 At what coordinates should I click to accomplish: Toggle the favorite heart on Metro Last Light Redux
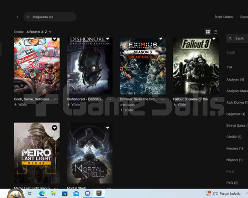pos(54,128)
